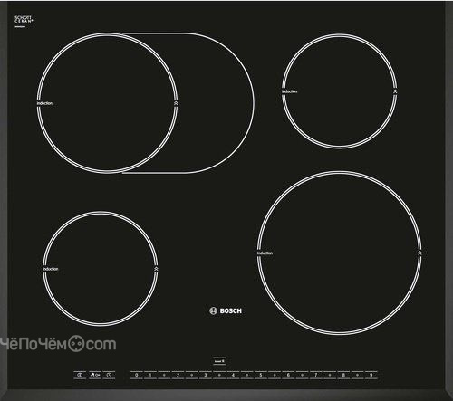Select power level 8 on the scale
This screenshot has width=453, height=401.
pyautogui.click(x=343, y=375)
